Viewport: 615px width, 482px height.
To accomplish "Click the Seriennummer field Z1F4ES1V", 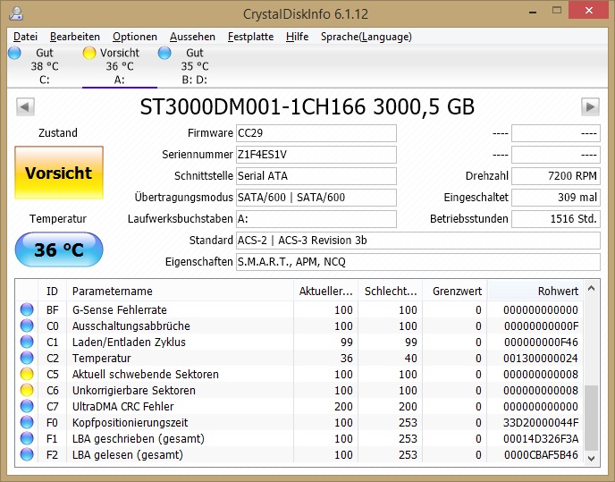I will 316,155.
